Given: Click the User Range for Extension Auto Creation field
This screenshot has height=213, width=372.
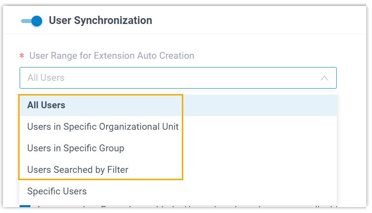Looking at the screenshot, I should point(178,78).
